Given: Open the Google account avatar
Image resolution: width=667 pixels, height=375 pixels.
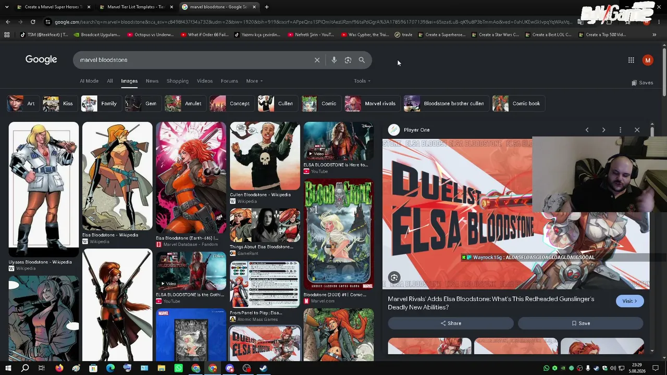Looking at the screenshot, I should click(x=648, y=60).
